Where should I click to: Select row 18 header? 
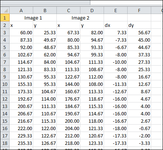click(x=5, y=143)
